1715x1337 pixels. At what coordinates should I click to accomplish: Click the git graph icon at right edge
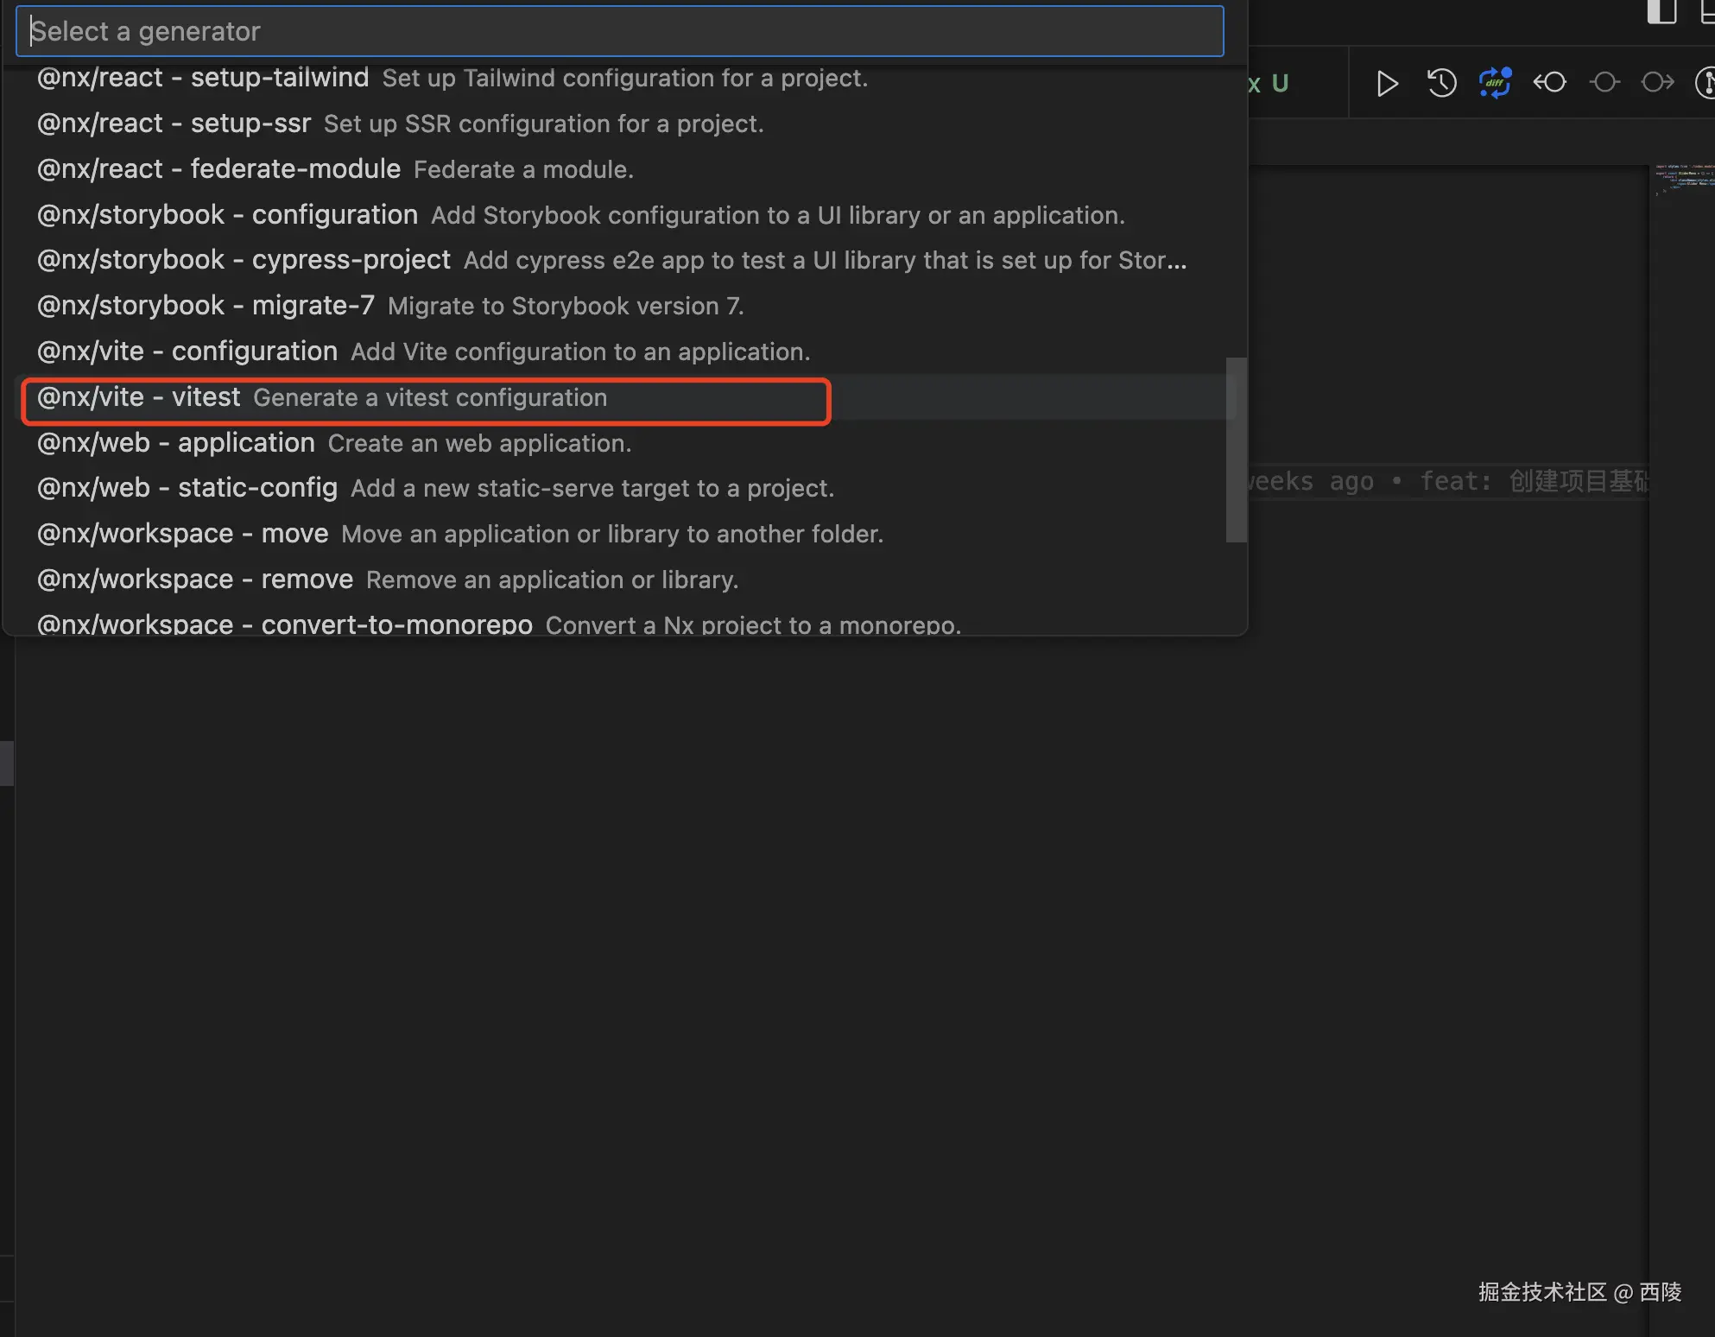pos(1706,83)
